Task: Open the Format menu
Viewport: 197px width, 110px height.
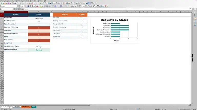Action: click(x=17, y=1)
